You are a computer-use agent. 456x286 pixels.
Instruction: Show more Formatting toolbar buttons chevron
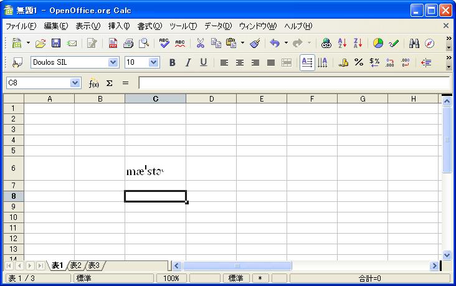pyautogui.click(x=449, y=57)
